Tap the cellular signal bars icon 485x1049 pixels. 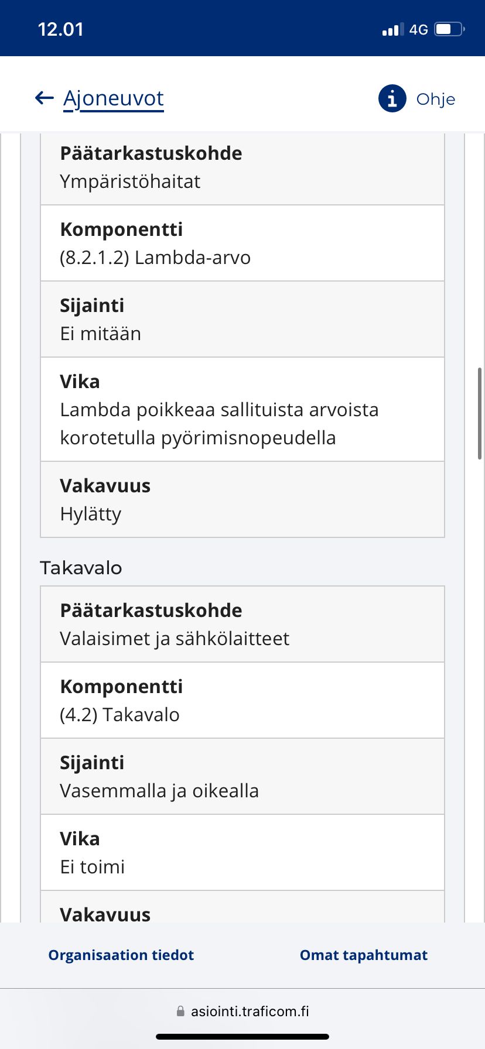(x=393, y=29)
